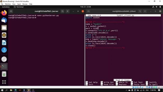Click the msg = input line in nano

103,39
